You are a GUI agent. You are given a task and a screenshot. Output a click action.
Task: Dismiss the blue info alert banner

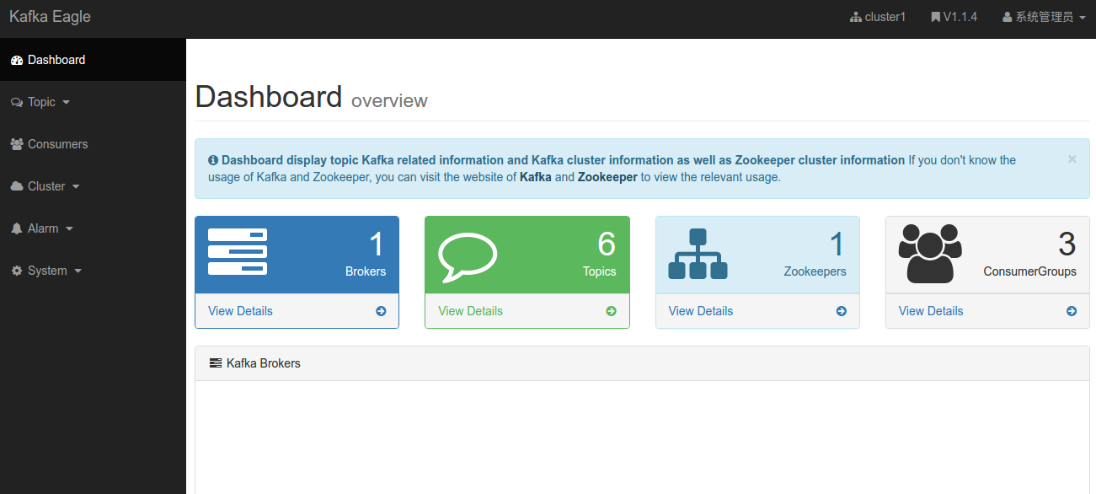(1072, 158)
